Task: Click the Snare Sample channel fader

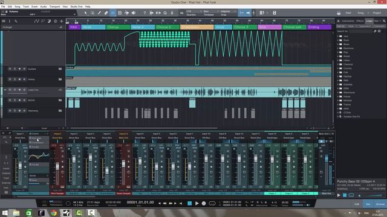Action: [123, 163]
